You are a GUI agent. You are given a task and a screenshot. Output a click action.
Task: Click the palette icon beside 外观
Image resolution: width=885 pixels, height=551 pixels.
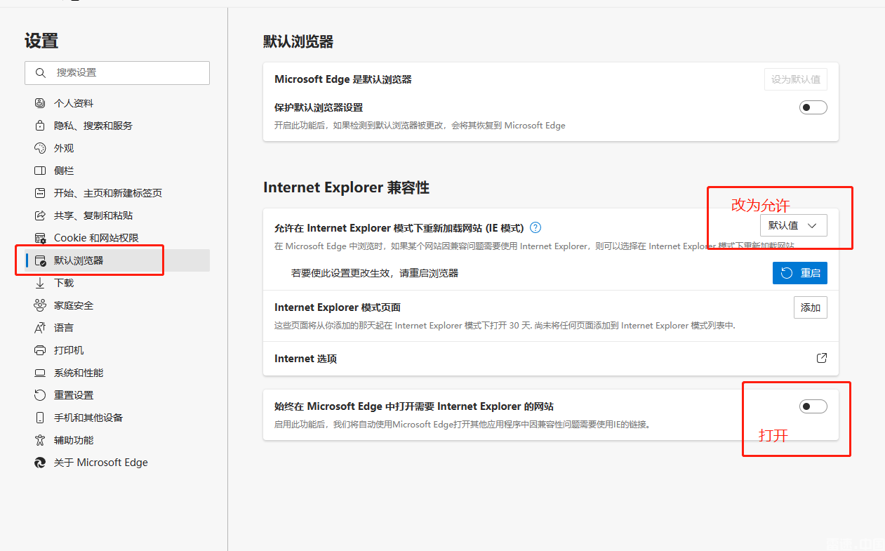[x=40, y=148]
